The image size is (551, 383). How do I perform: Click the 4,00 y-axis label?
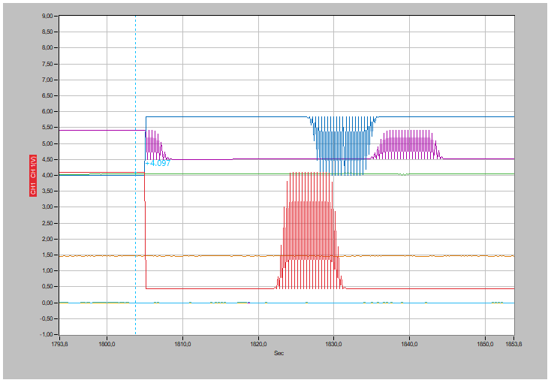click(47, 175)
